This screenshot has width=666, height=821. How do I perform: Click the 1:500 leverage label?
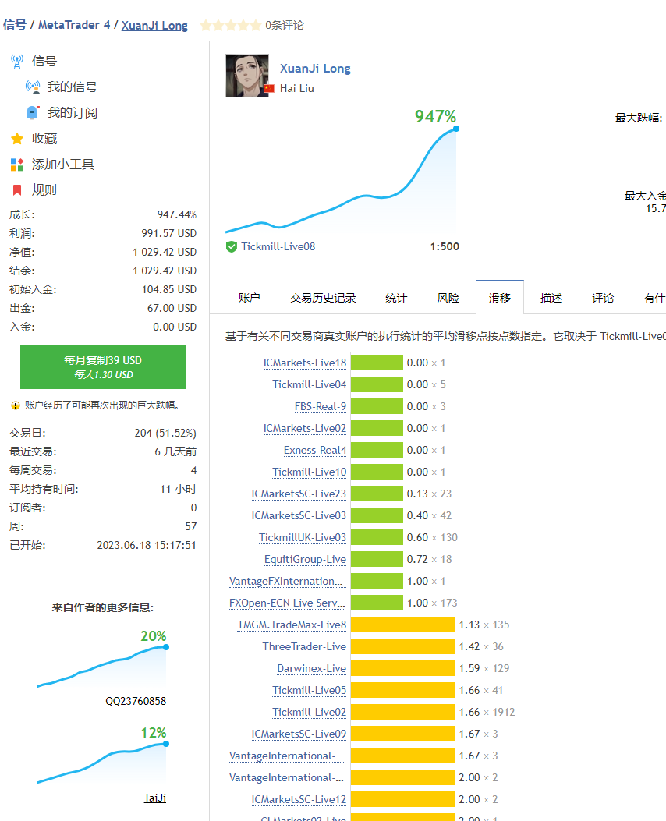coord(445,246)
